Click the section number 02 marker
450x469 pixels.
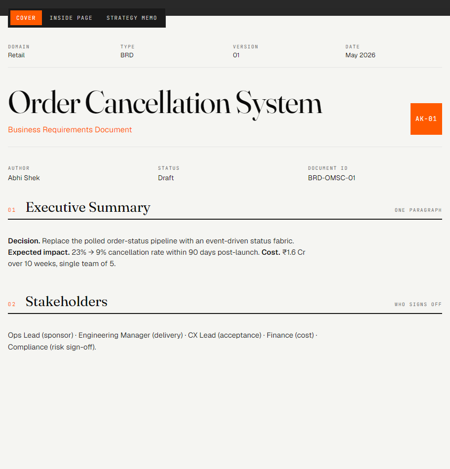point(12,304)
